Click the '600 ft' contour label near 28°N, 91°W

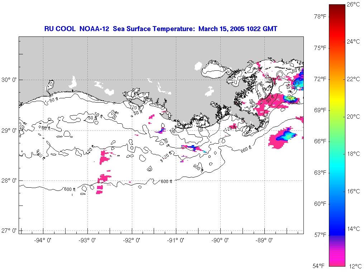pyautogui.click(x=167, y=182)
